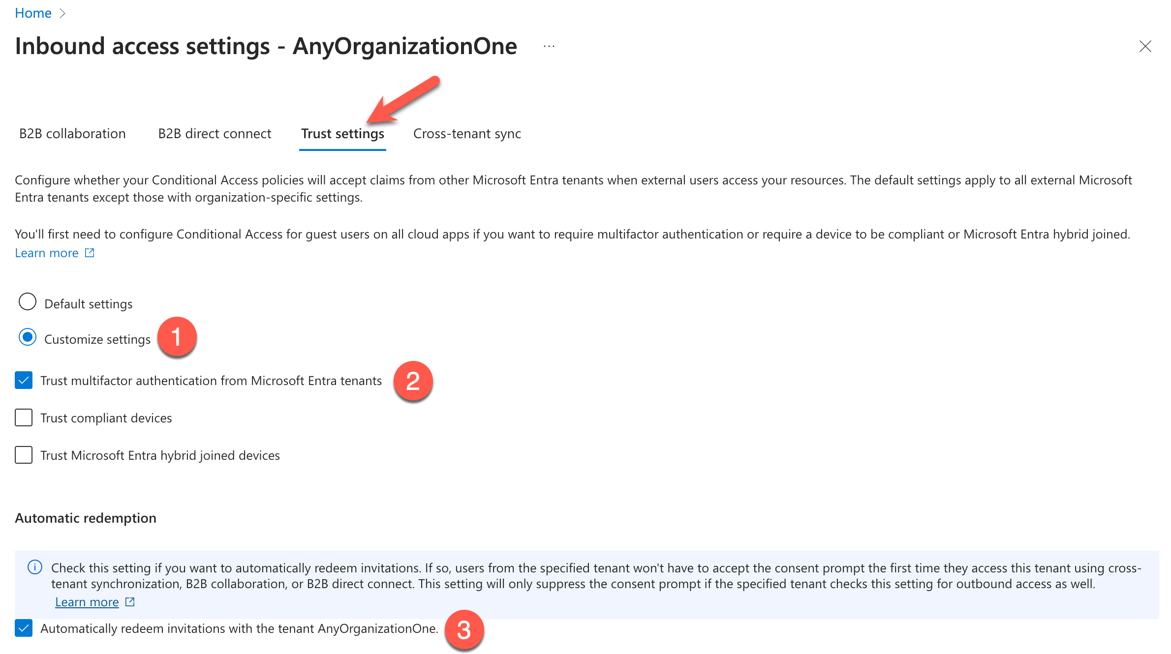Click the Trust settings tab
This screenshot has height=654, width=1171.
tap(342, 133)
